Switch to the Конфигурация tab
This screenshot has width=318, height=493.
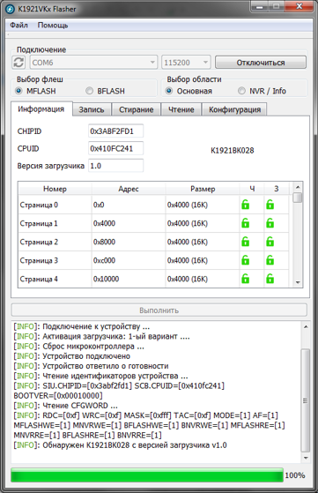point(234,109)
